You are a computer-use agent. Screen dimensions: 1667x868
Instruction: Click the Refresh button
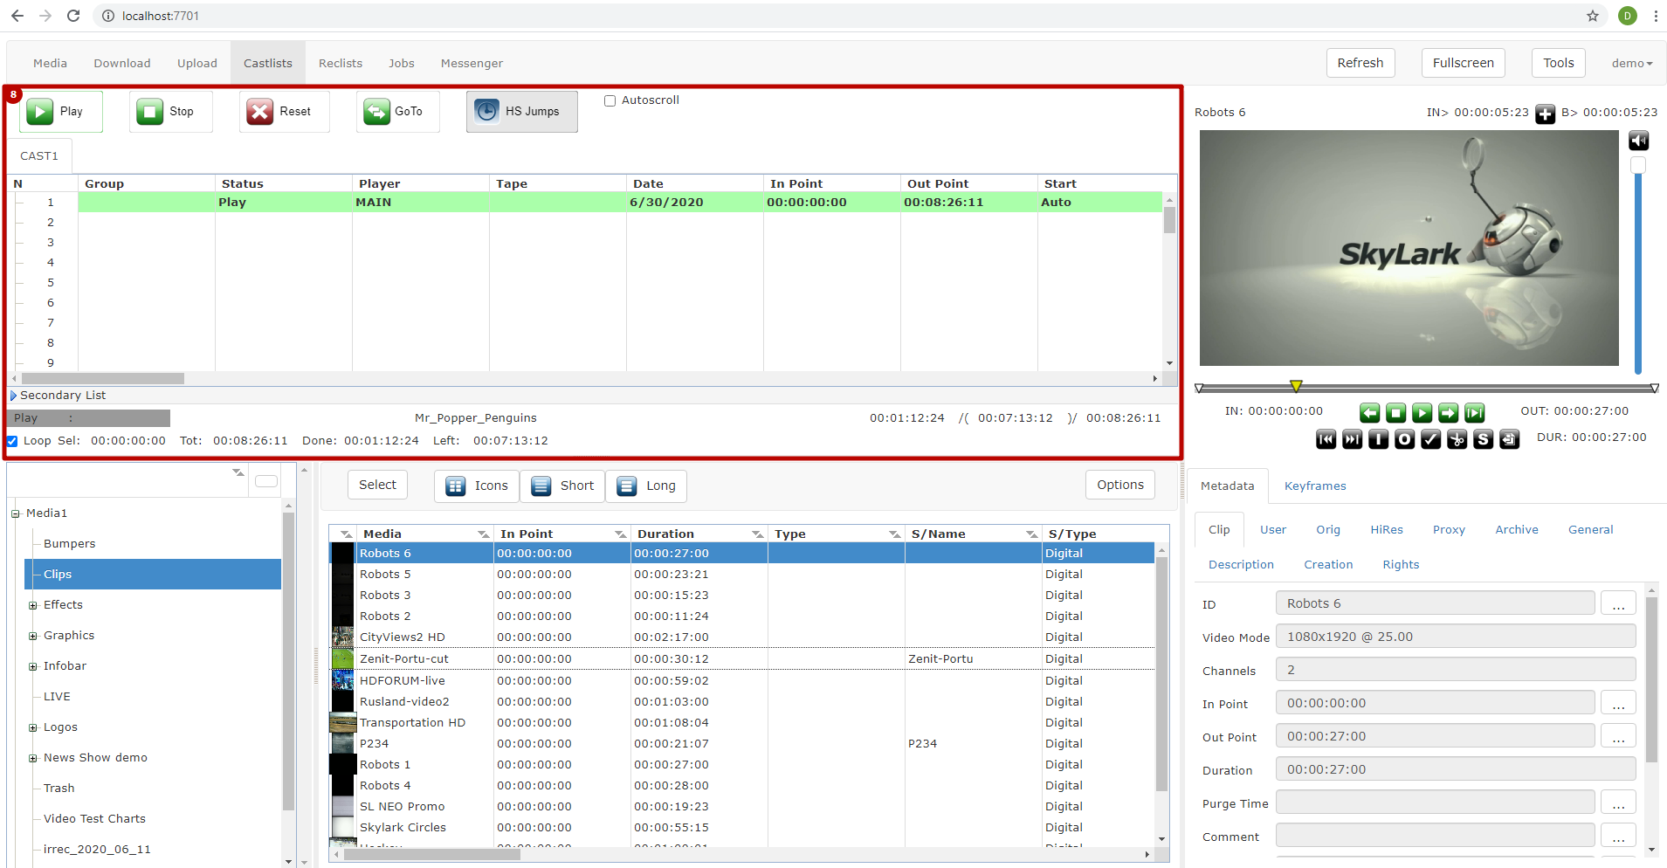(x=1360, y=63)
